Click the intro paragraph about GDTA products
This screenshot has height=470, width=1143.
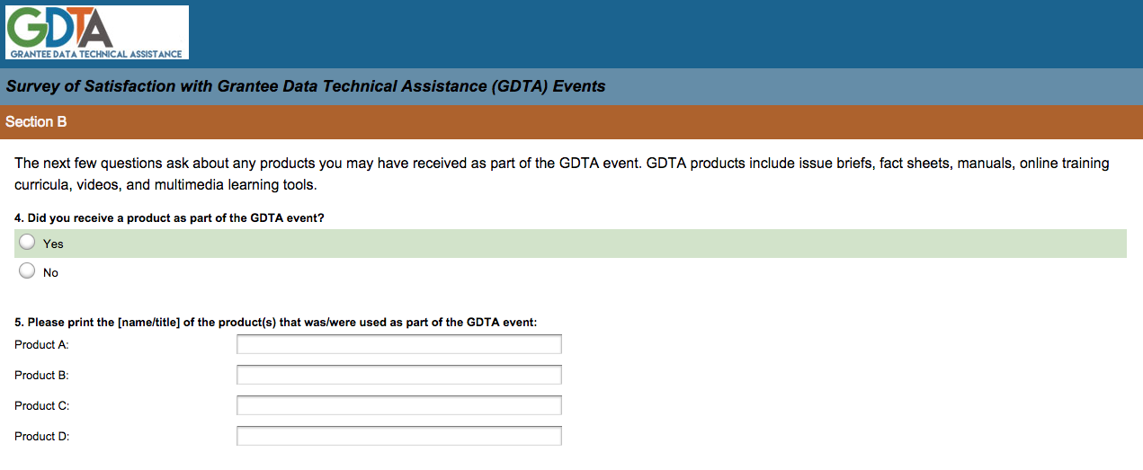point(561,174)
